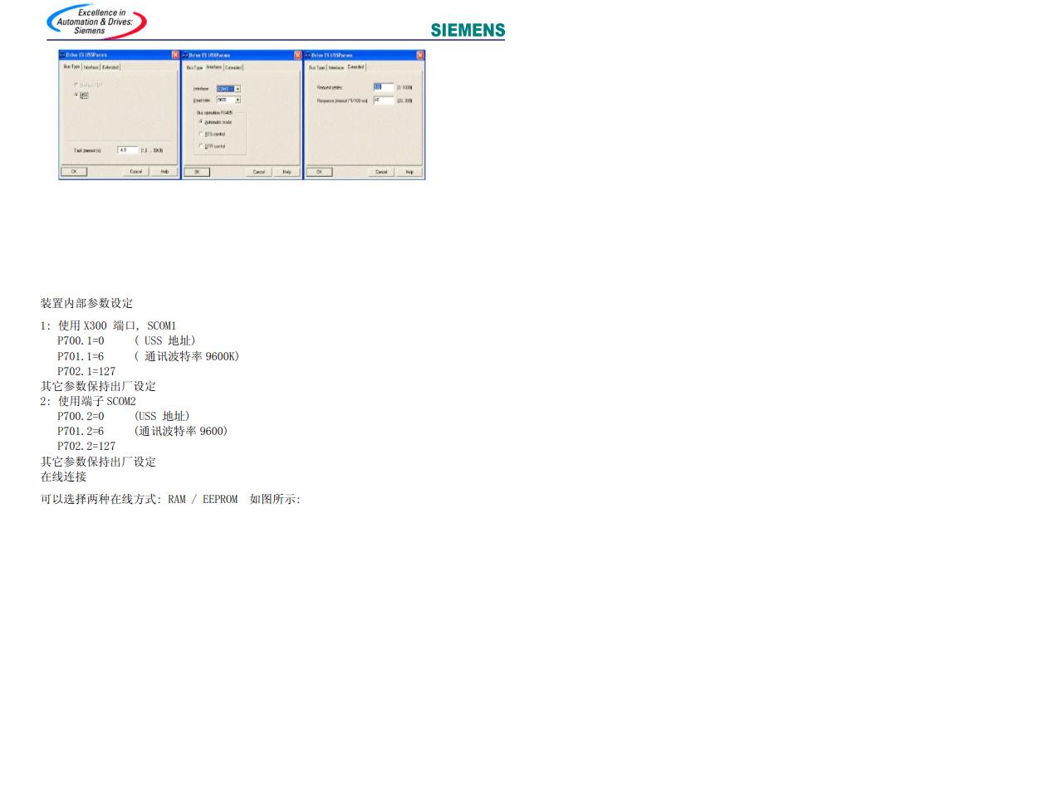1063x797 pixels.
Task: Open Extended tab in the Task timeout dialog
Action: point(110,67)
